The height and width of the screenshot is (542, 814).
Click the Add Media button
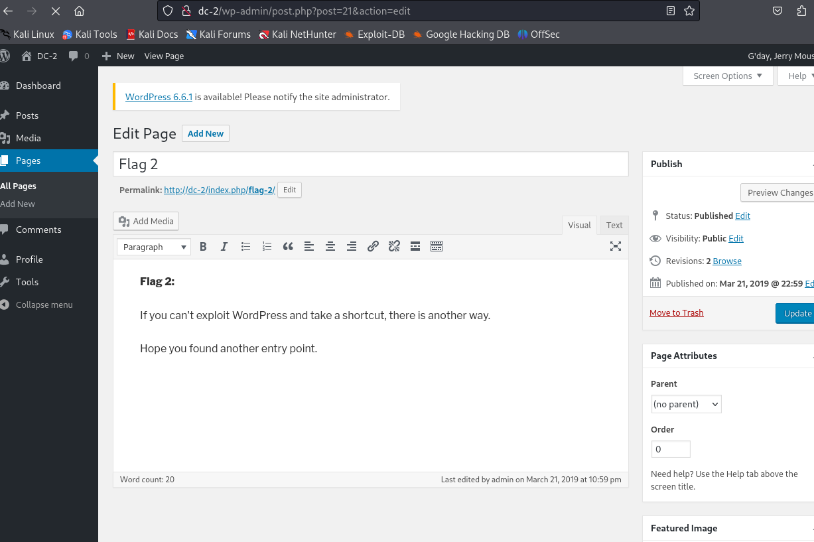(147, 222)
